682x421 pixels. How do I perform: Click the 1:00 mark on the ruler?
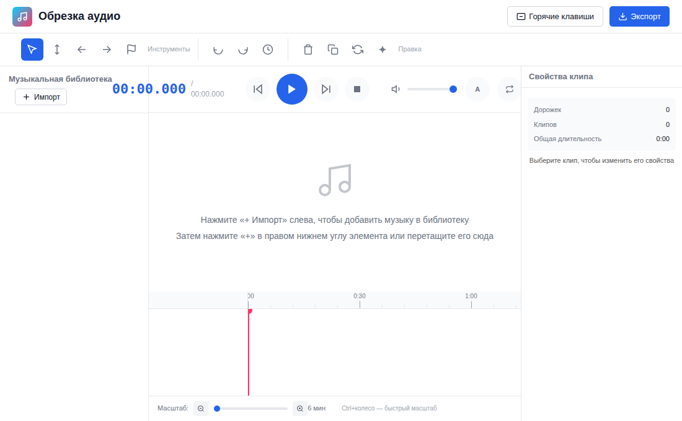[471, 296]
